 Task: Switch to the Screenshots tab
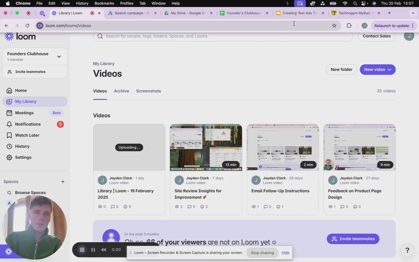click(x=148, y=91)
